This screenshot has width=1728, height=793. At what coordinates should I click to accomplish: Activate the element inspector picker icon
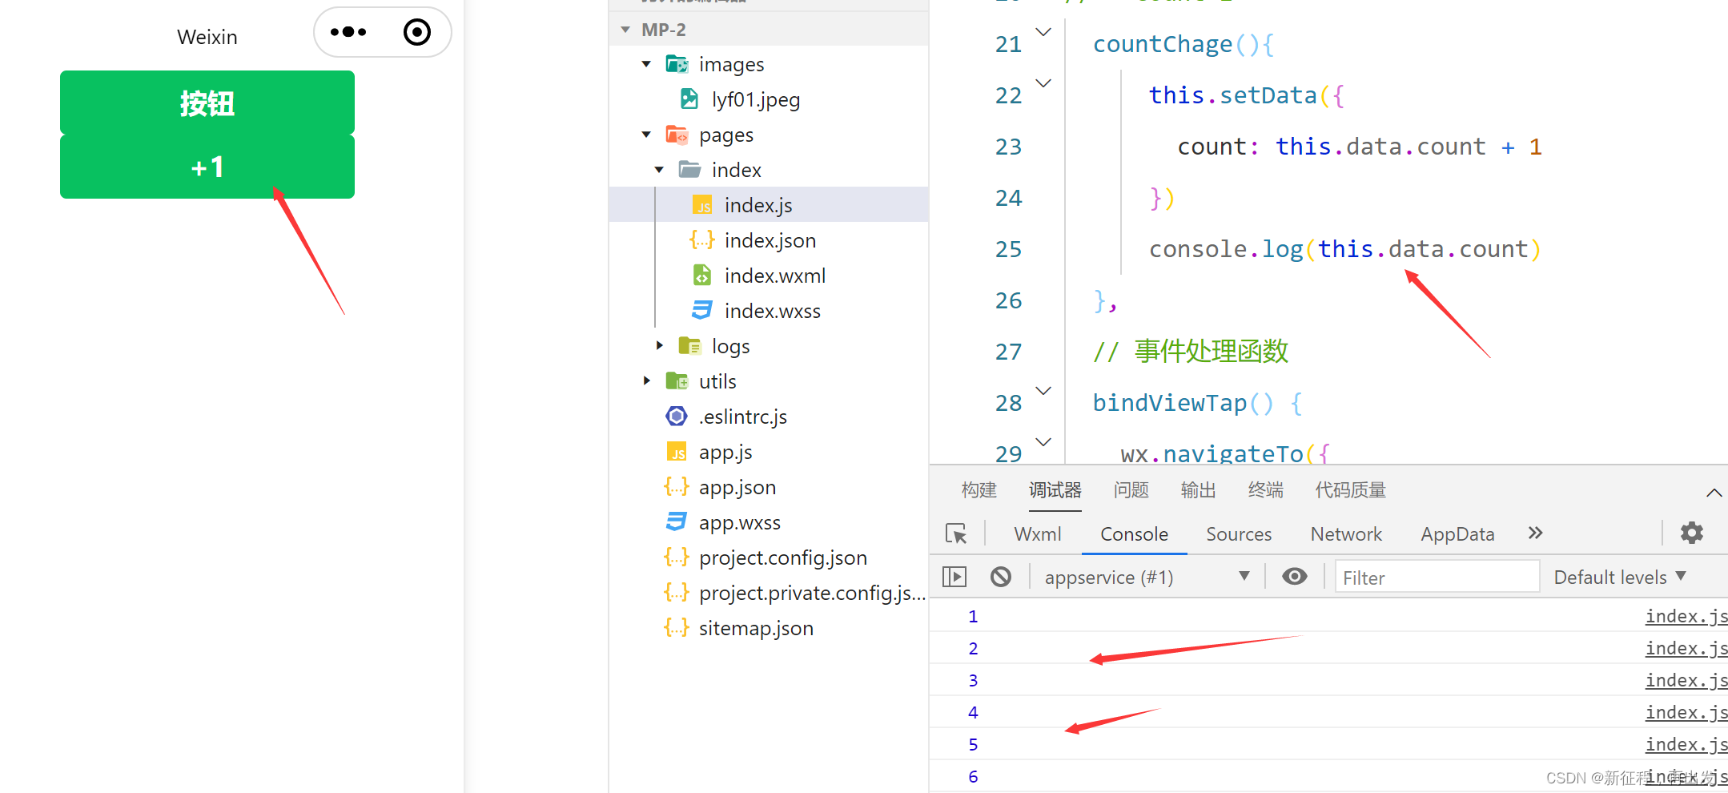tap(957, 533)
